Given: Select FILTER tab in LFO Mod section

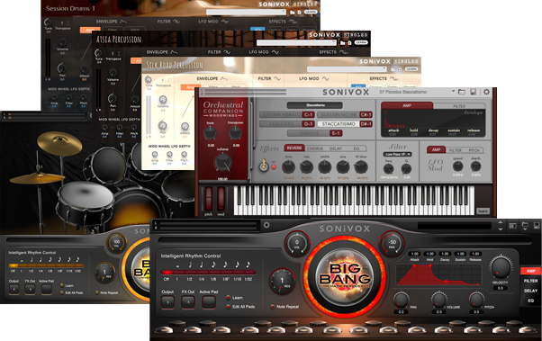Looking at the screenshot, I should pos(456,150).
